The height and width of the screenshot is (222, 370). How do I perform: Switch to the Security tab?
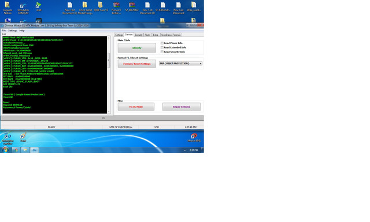pyautogui.click(x=139, y=35)
